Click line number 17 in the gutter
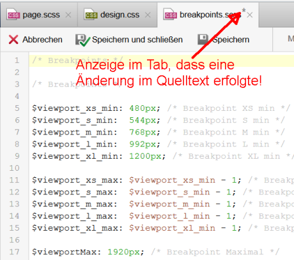Screen dimensions: 294x260 (x=14, y=252)
